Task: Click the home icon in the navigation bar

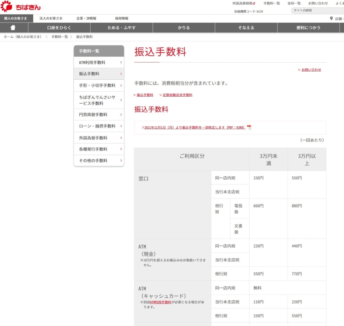Action: [13, 27]
